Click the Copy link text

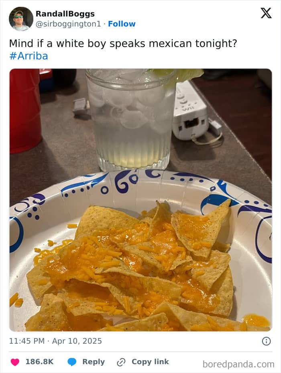click(150, 362)
